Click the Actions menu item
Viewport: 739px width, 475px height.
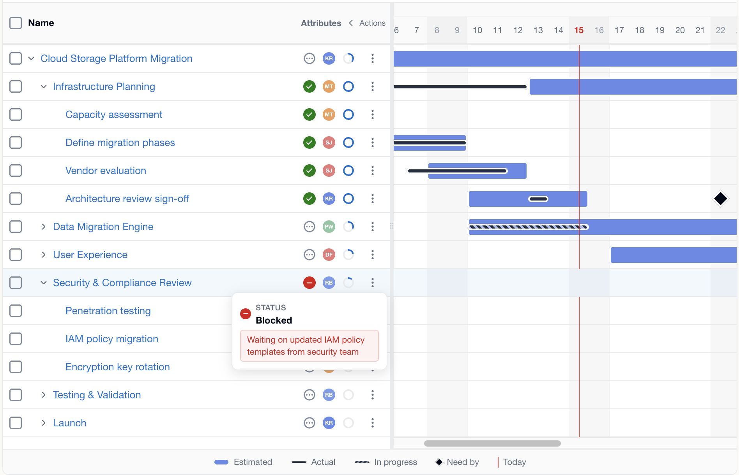pyautogui.click(x=372, y=23)
